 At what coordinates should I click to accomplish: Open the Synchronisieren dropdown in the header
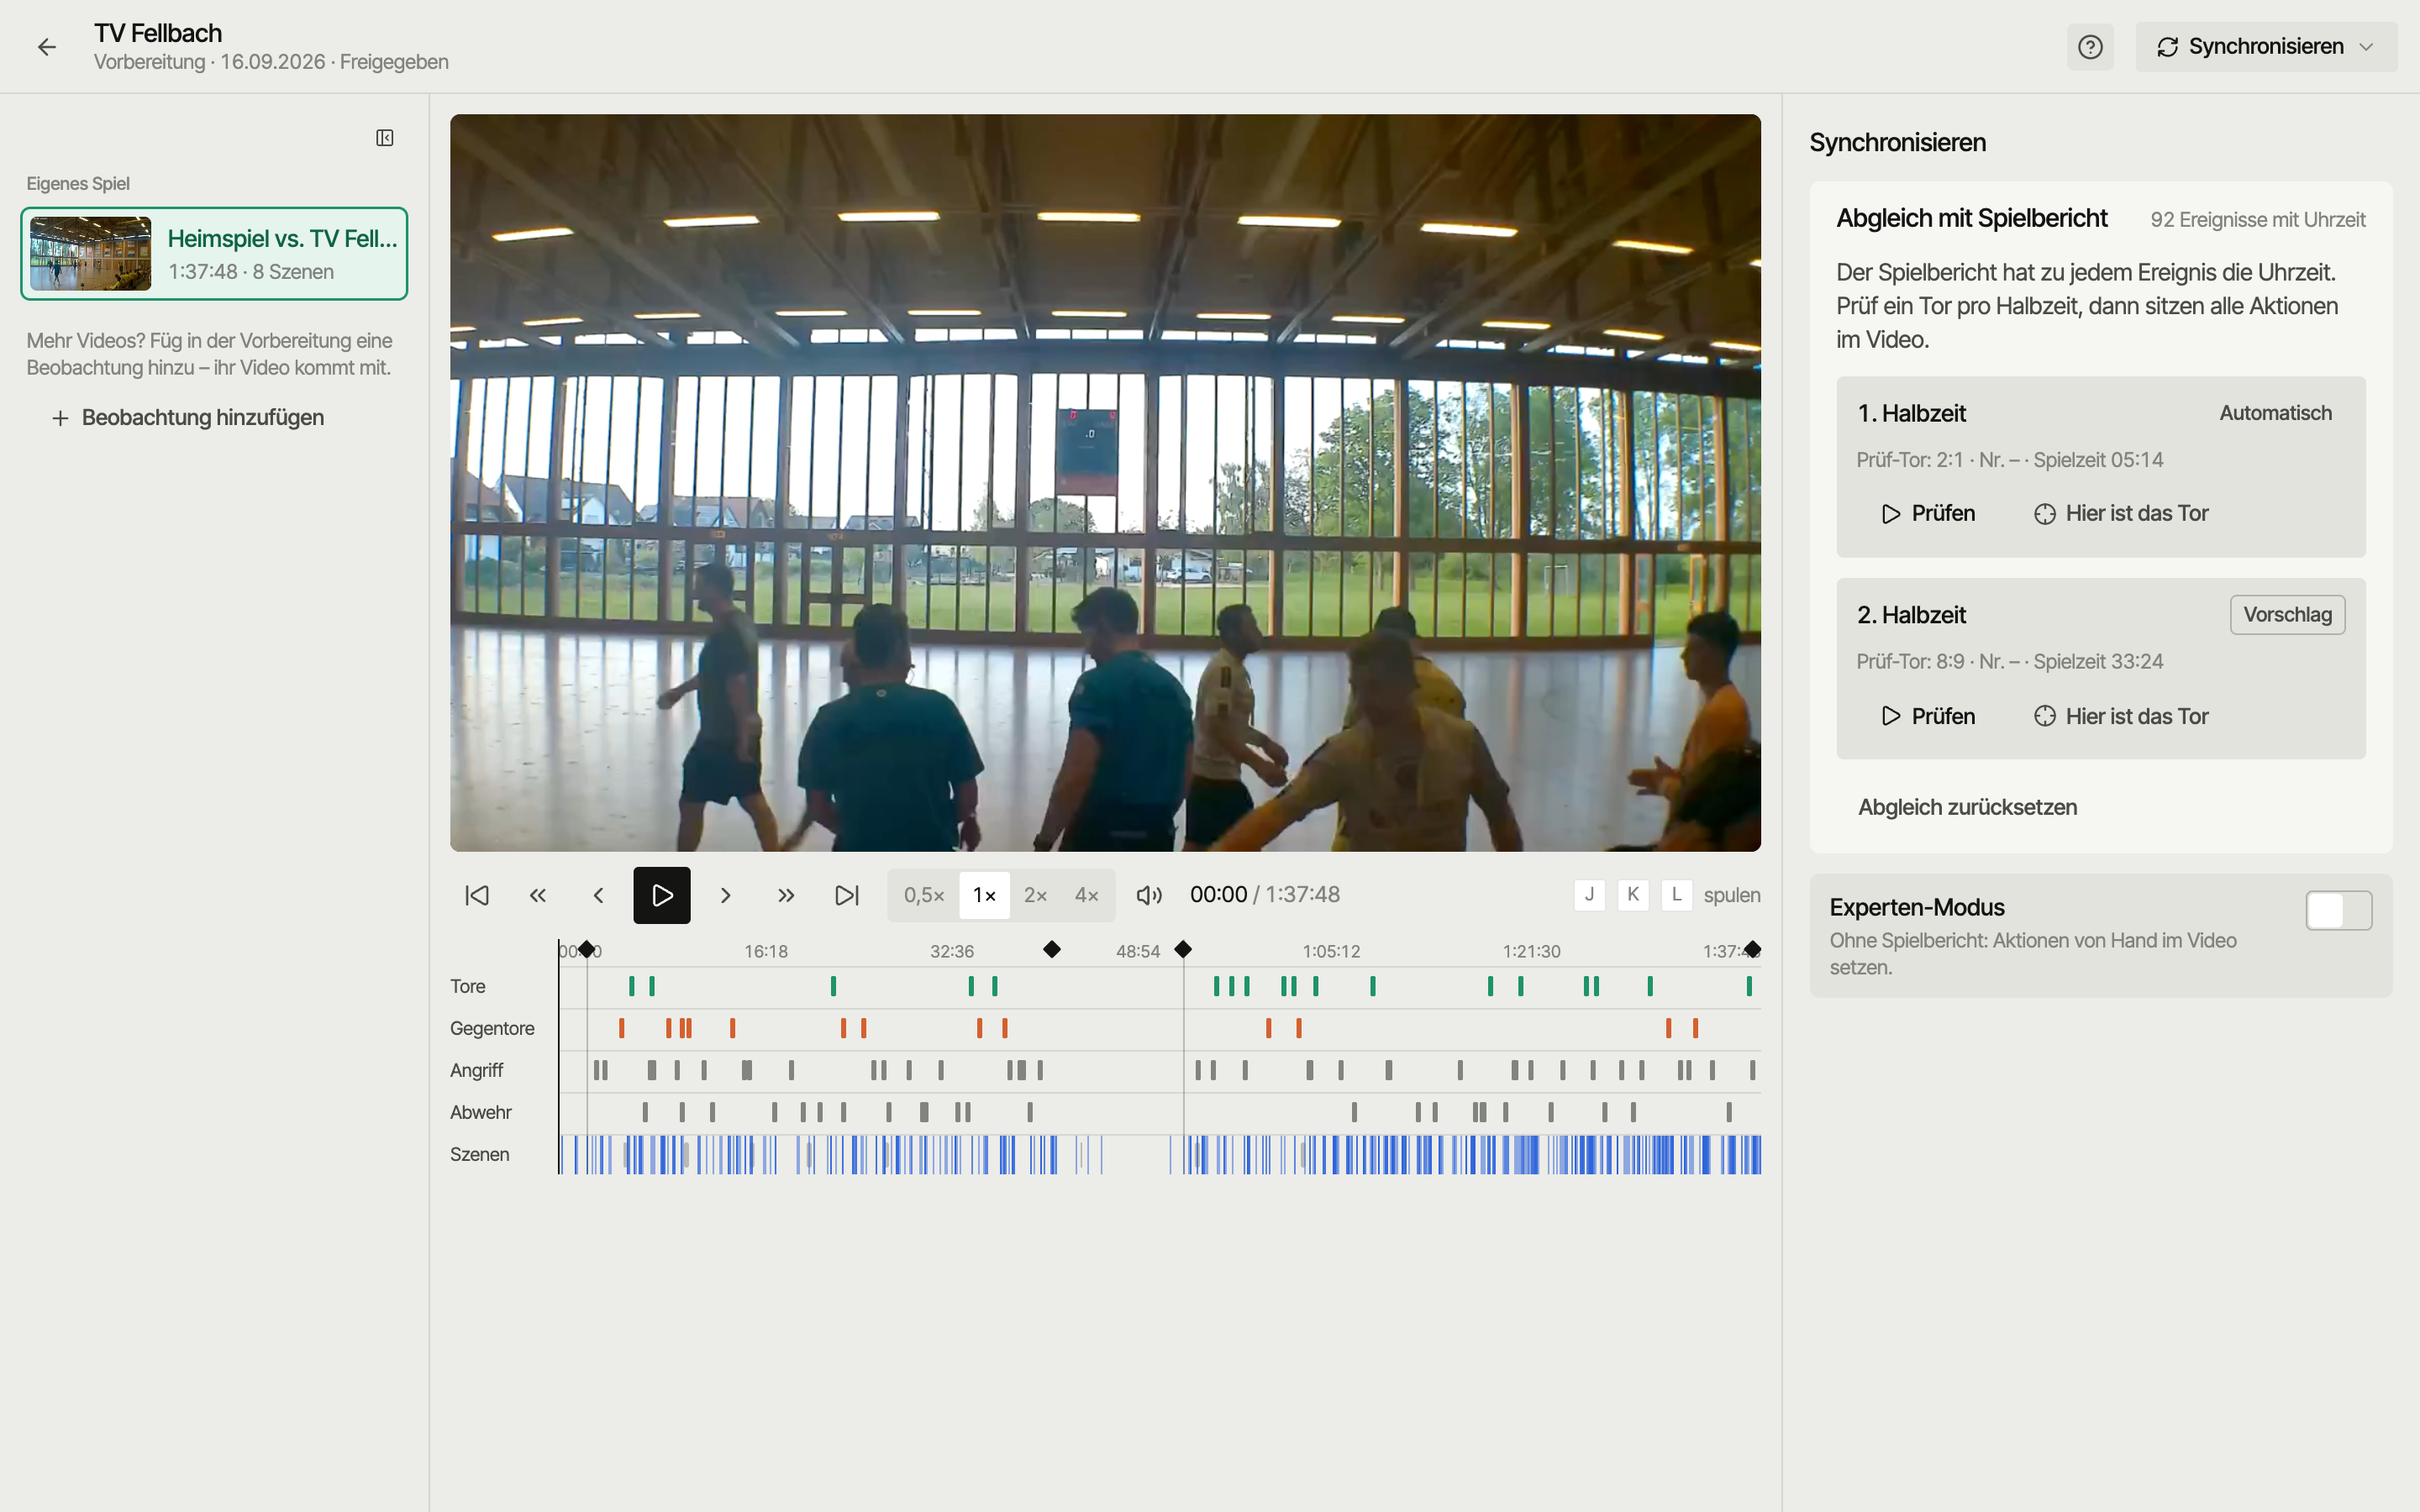tap(2266, 47)
